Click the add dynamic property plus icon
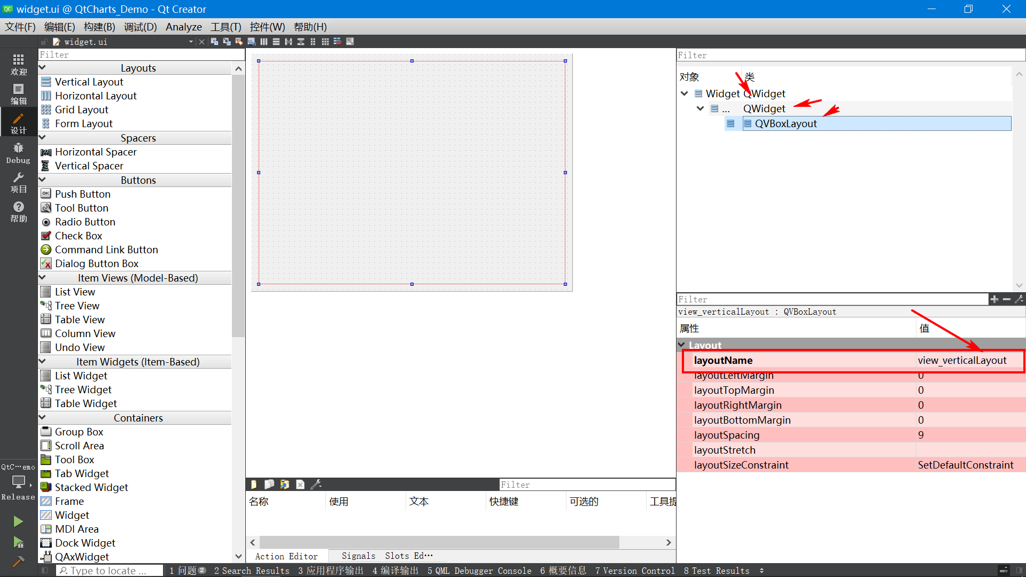 (994, 299)
